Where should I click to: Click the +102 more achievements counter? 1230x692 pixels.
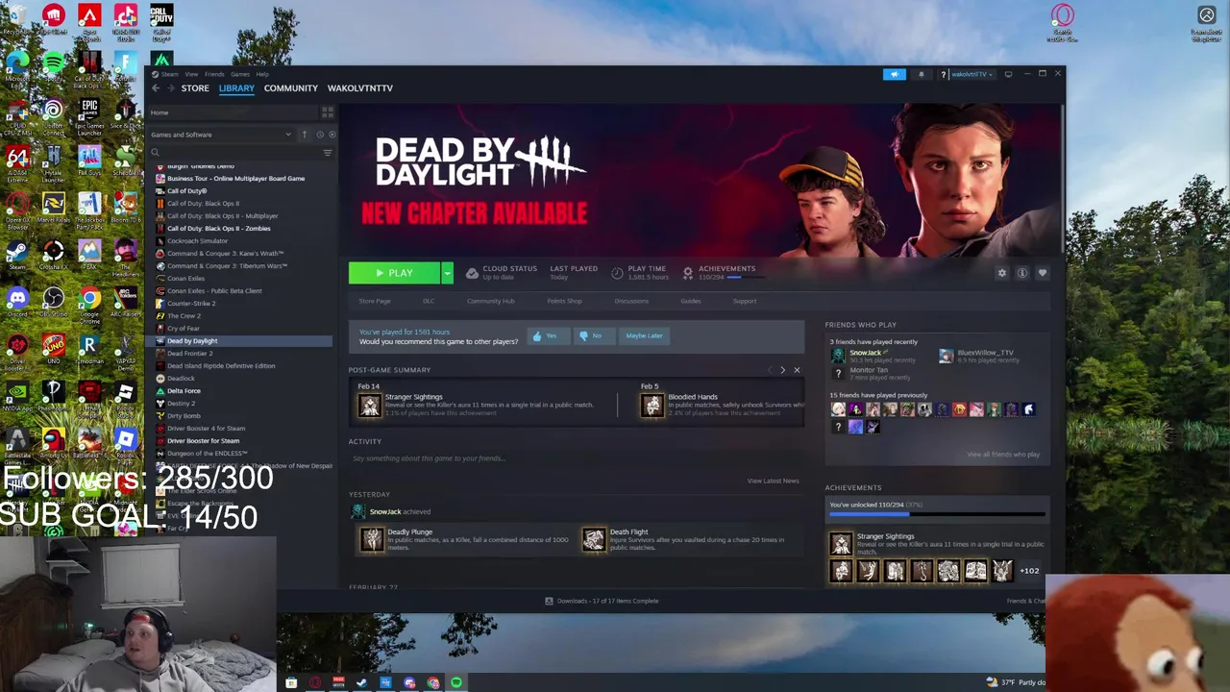pos(1029,571)
